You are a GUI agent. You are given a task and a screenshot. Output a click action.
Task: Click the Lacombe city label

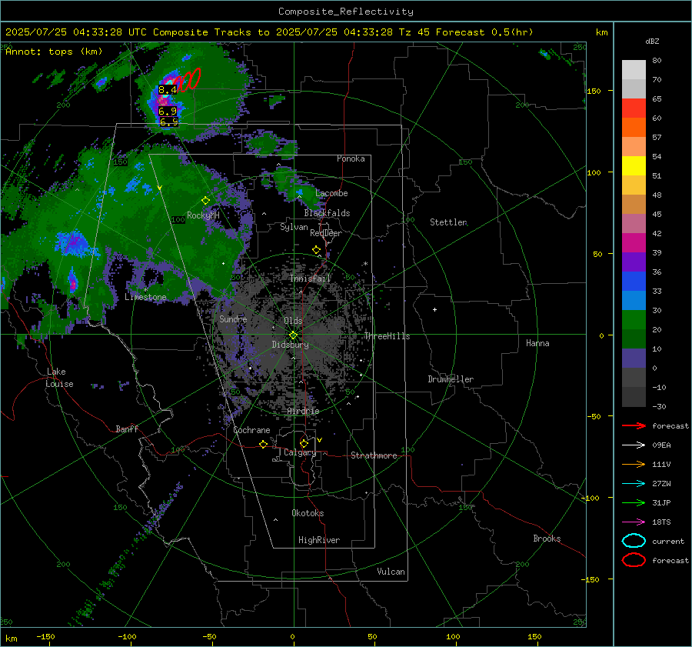coord(331,193)
